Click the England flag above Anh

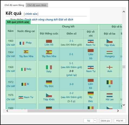[x=110, y=67]
